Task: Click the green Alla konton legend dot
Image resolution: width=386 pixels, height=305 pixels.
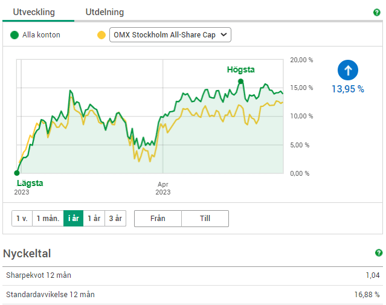Action: 14,35
